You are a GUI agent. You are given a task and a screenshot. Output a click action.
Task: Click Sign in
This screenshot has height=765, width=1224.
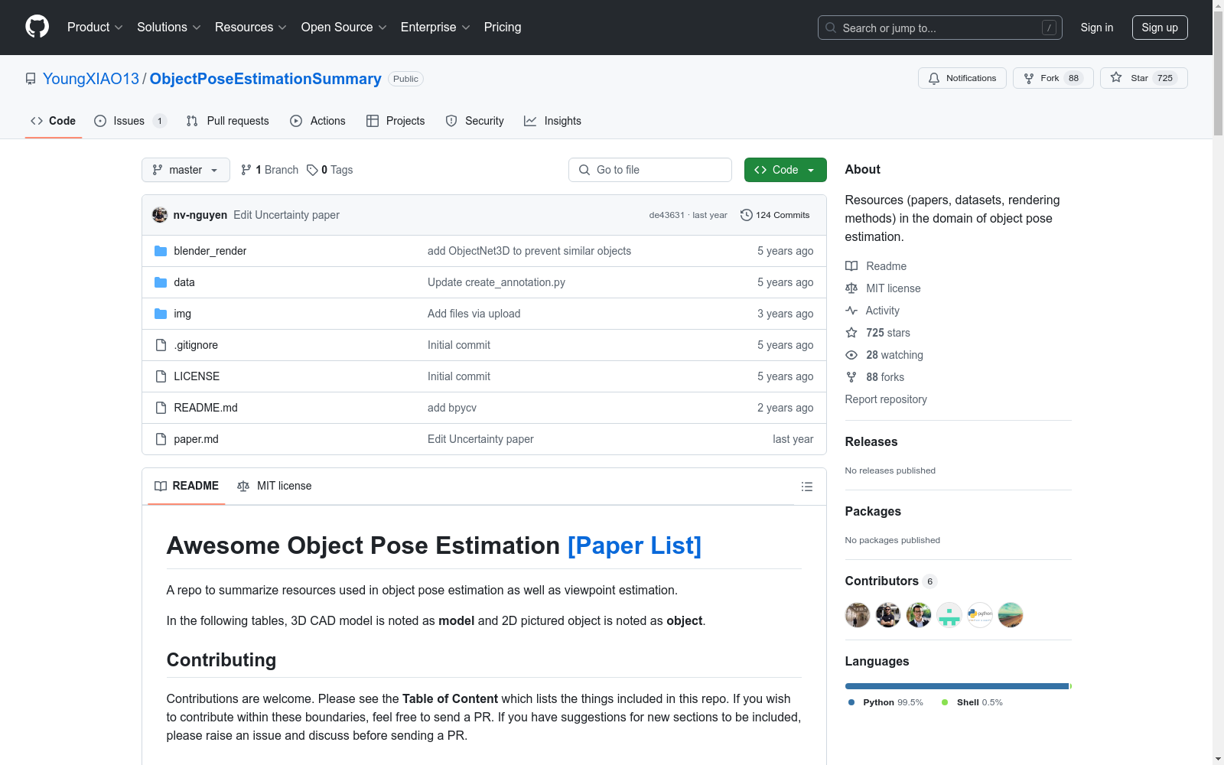(1097, 28)
